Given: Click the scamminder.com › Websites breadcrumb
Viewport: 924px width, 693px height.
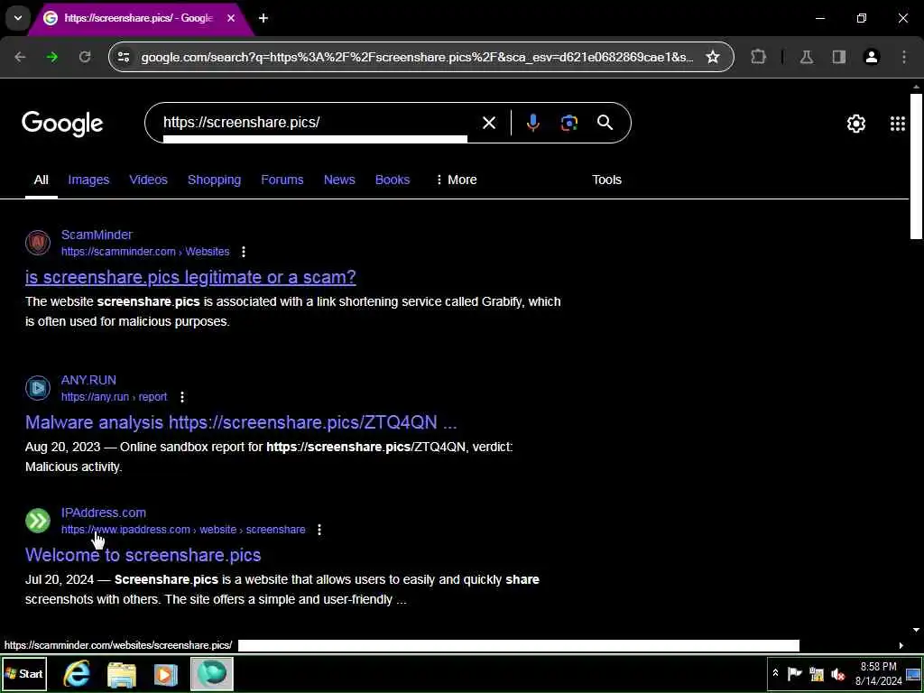Looking at the screenshot, I should point(145,252).
